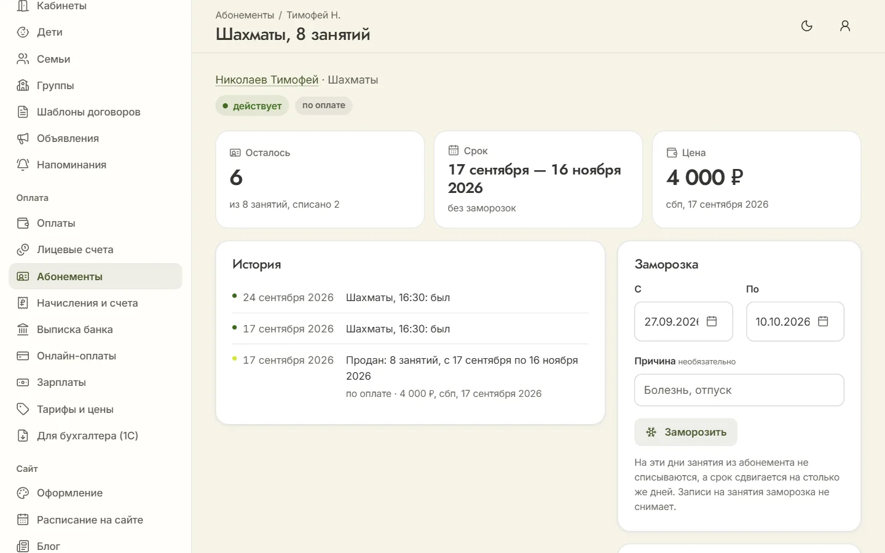Click the История heading
885x553 pixels.
point(257,264)
